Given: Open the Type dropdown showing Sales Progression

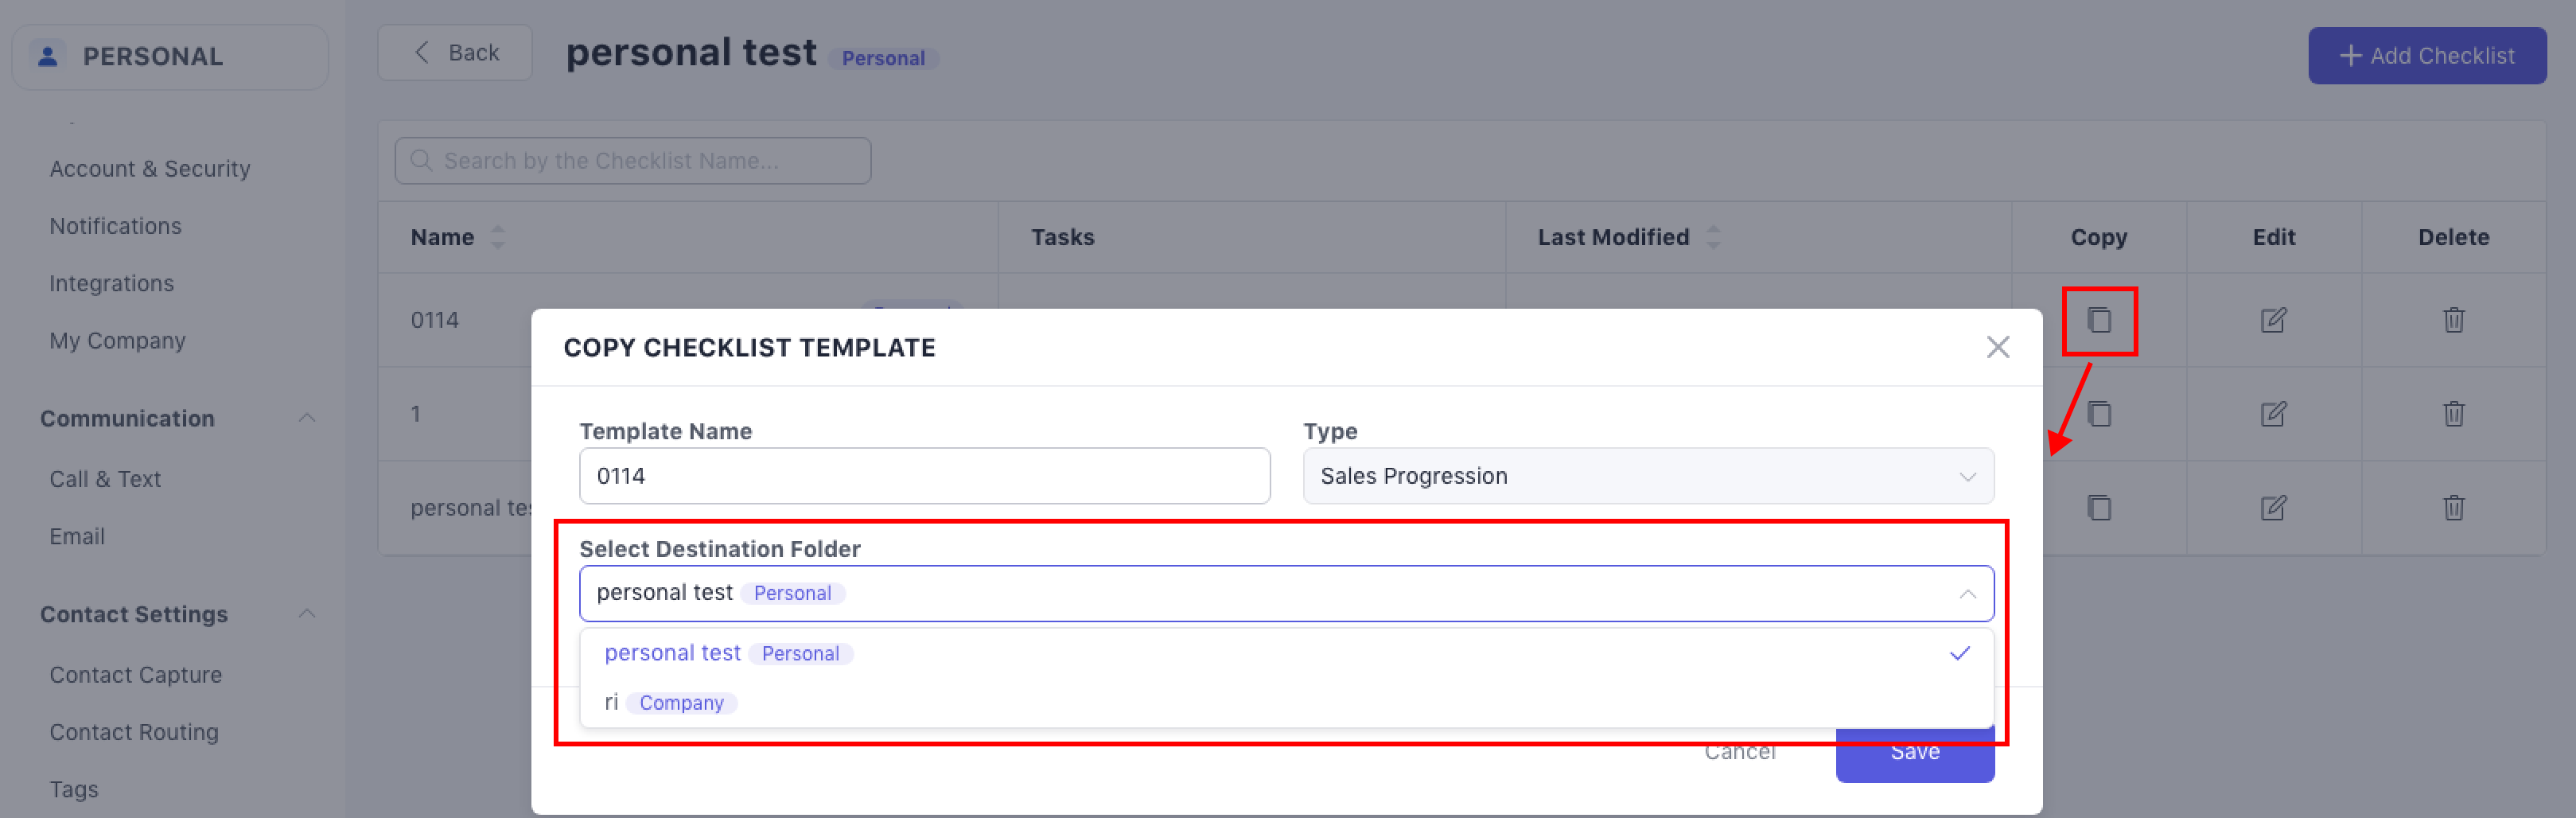Looking at the screenshot, I should pyautogui.click(x=1647, y=476).
